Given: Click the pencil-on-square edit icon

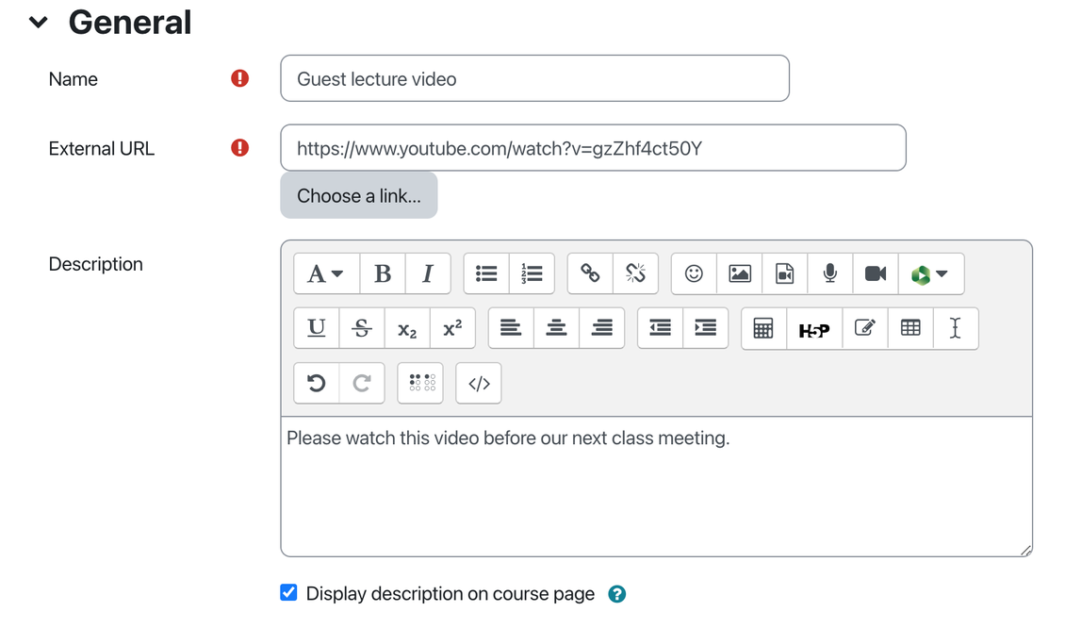Looking at the screenshot, I should click(864, 328).
